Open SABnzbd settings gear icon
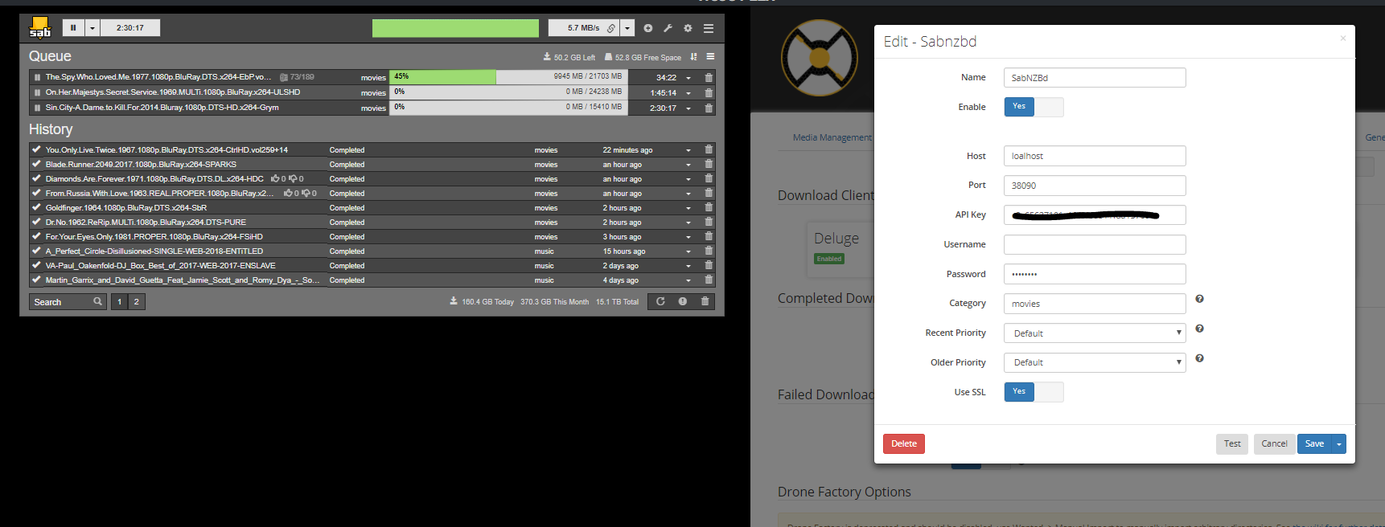The height and width of the screenshot is (527, 1385). [x=688, y=28]
